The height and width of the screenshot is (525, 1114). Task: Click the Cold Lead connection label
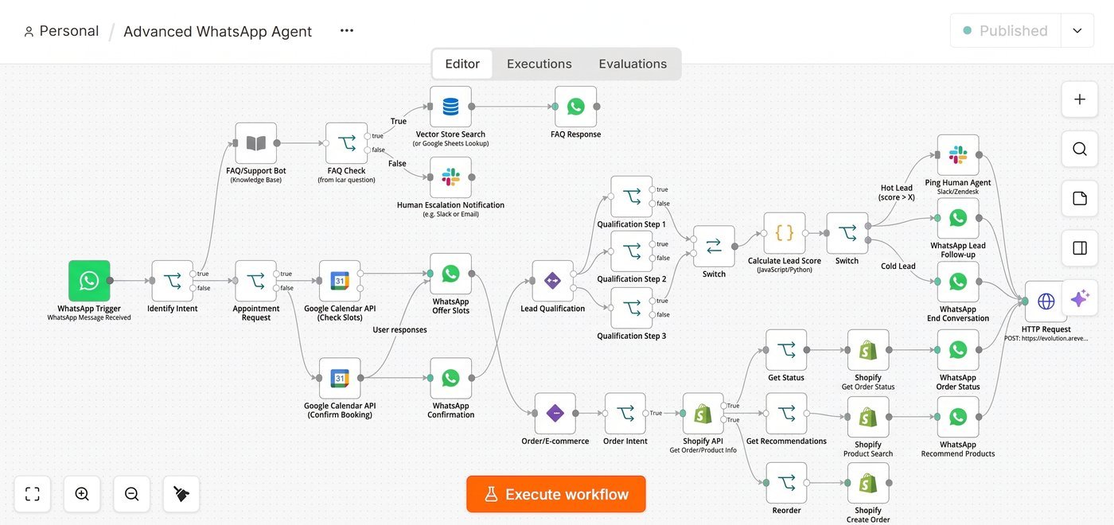pyautogui.click(x=898, y=266)
